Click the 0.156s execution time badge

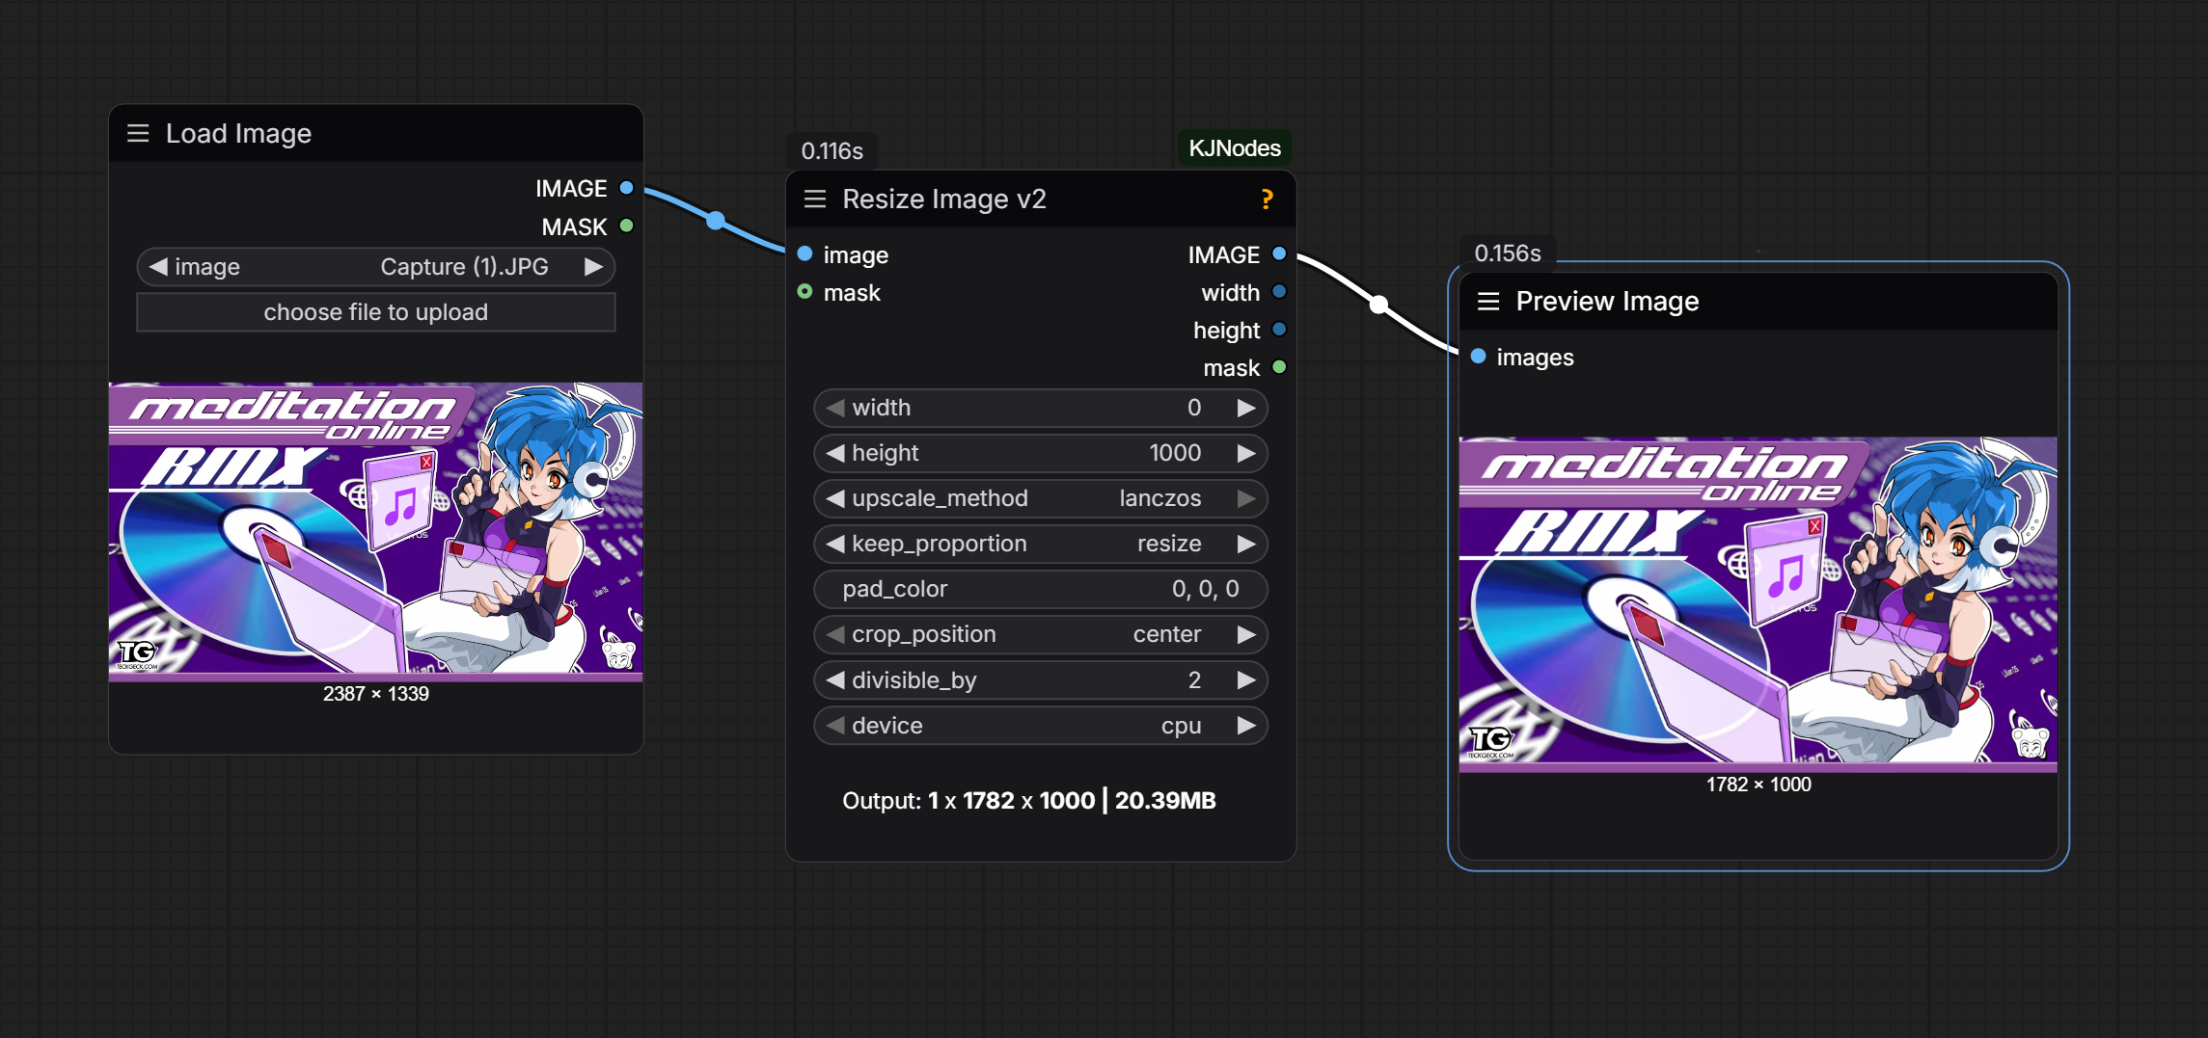click(x=1508, y=253)
